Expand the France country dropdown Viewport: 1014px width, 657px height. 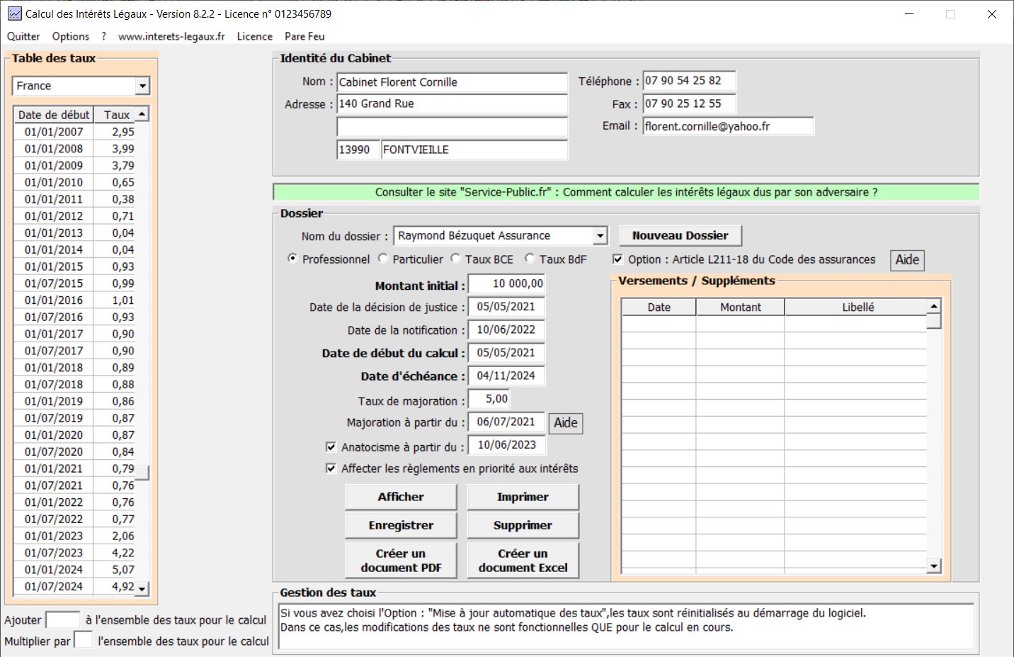click(x=142, y=86)
